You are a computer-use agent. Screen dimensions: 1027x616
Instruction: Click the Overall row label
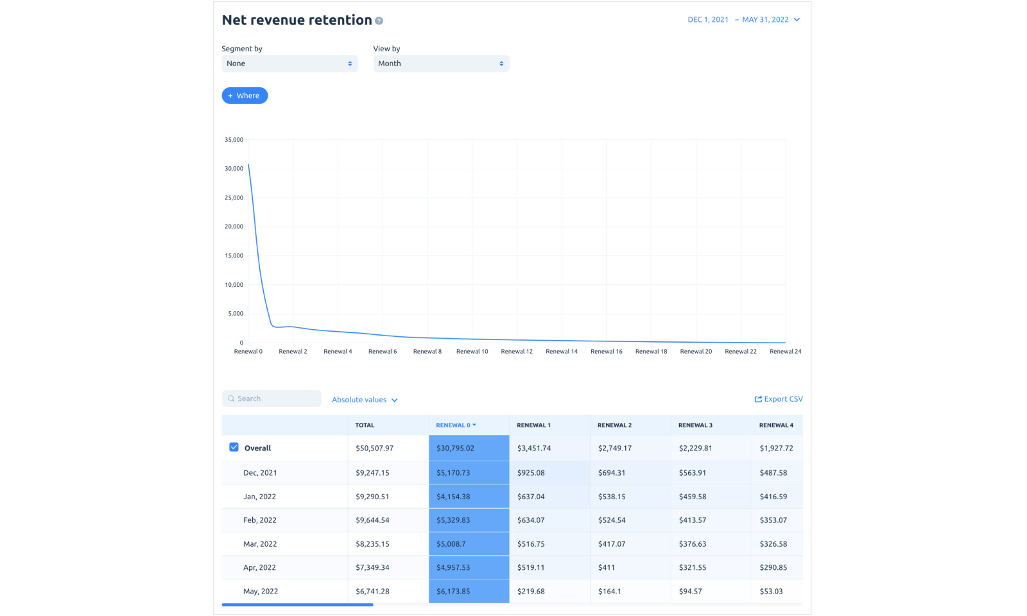point(257,449)
